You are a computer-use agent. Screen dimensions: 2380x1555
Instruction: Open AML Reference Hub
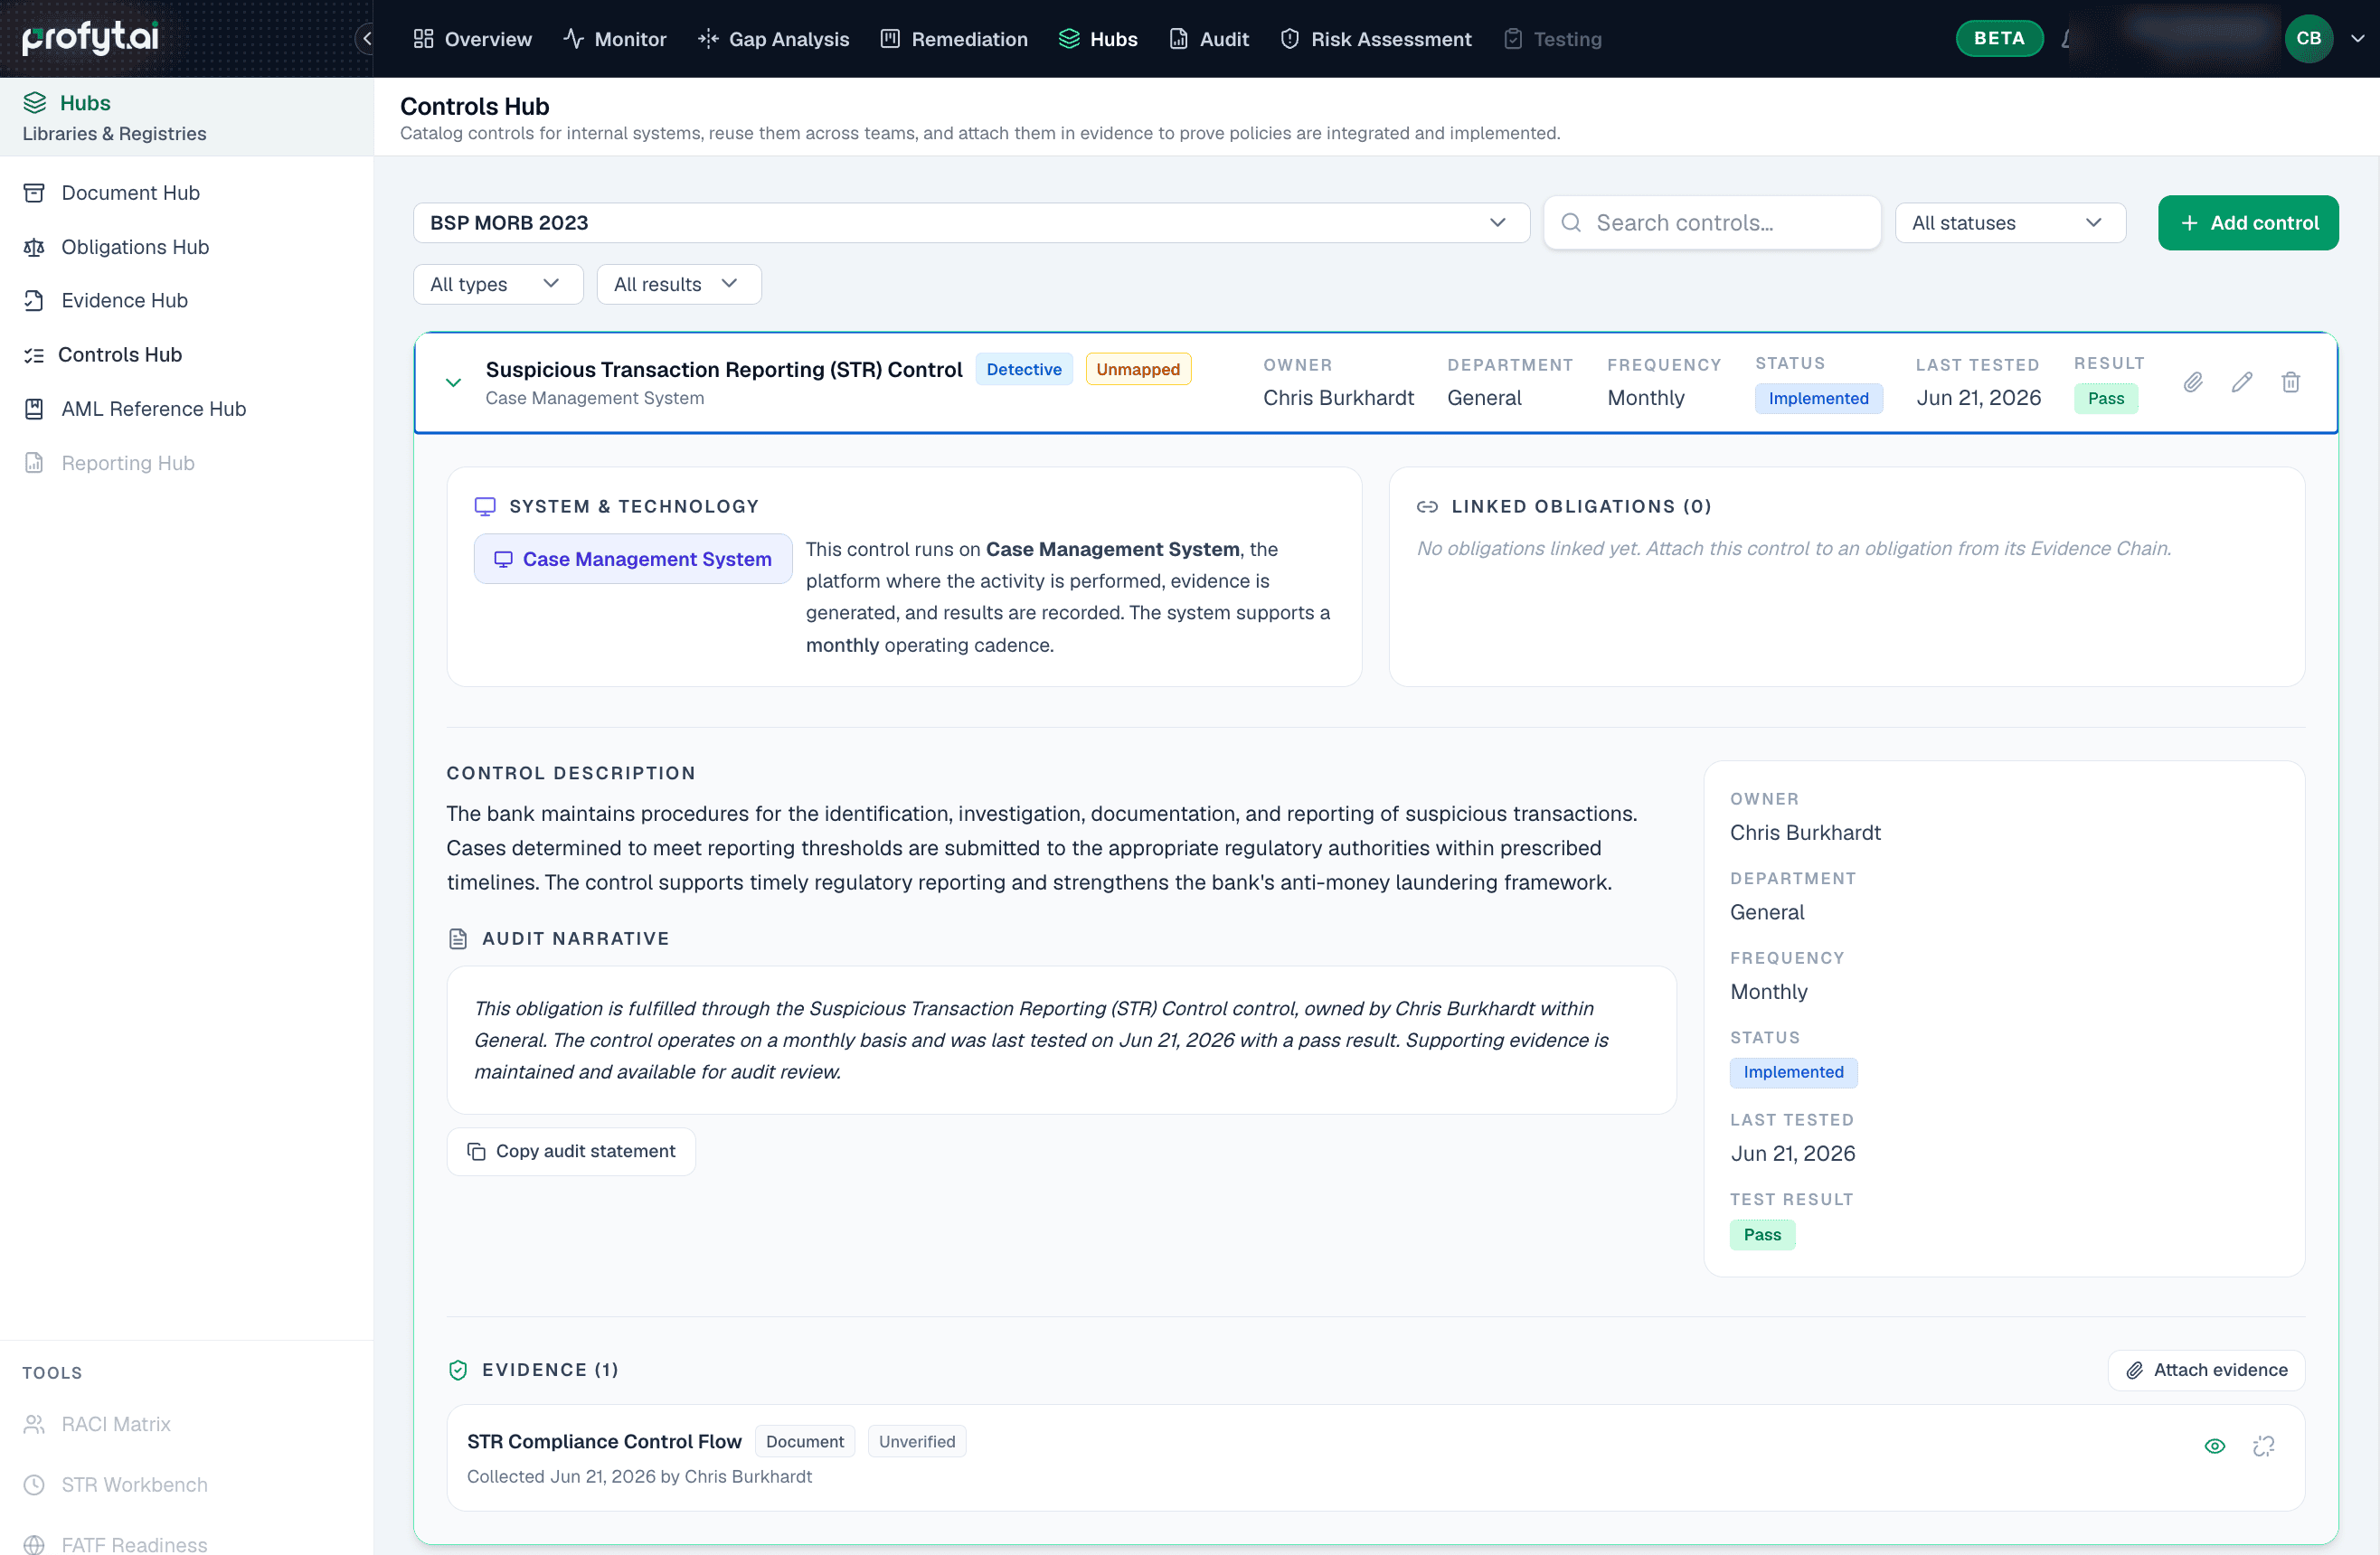tap(134, 408)
